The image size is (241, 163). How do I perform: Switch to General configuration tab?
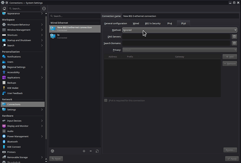point(116,23)
